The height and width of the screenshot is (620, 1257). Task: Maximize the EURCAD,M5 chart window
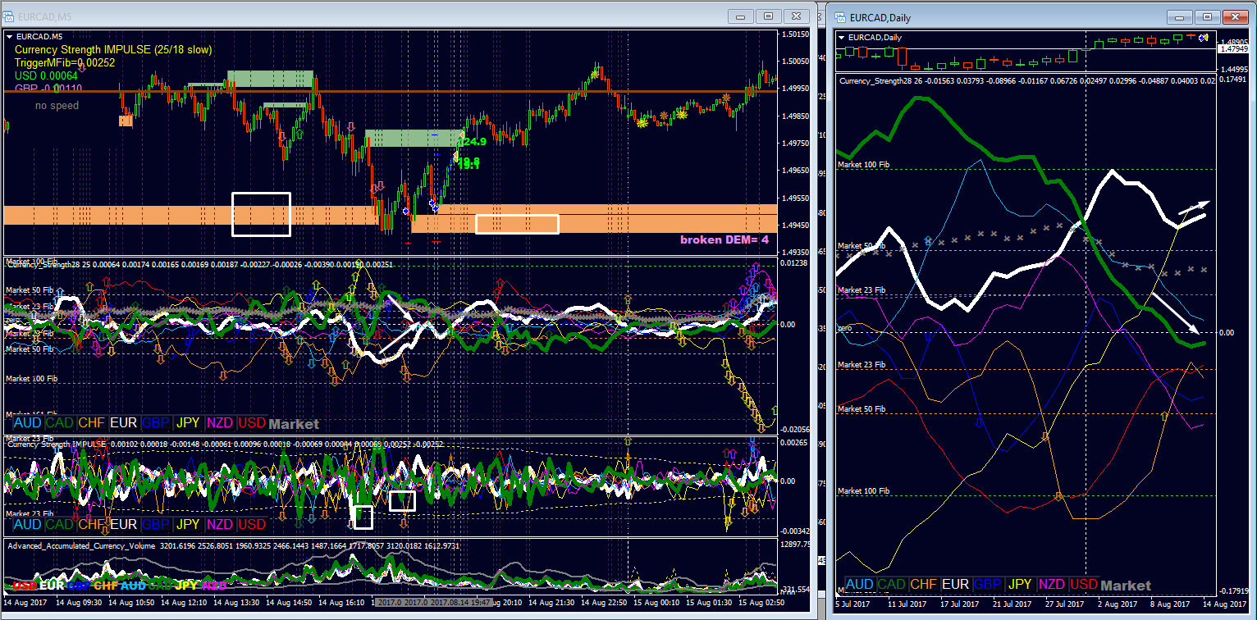coord(768,16)
